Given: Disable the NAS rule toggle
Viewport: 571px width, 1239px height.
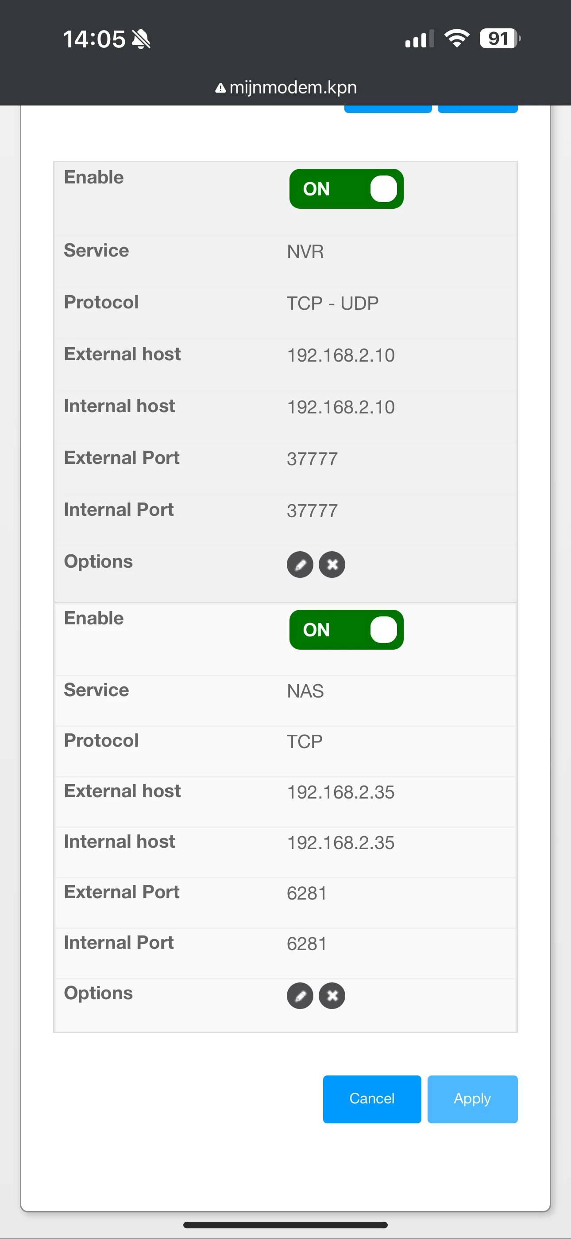Looking at the screenshot, I should tap(346, 630).
